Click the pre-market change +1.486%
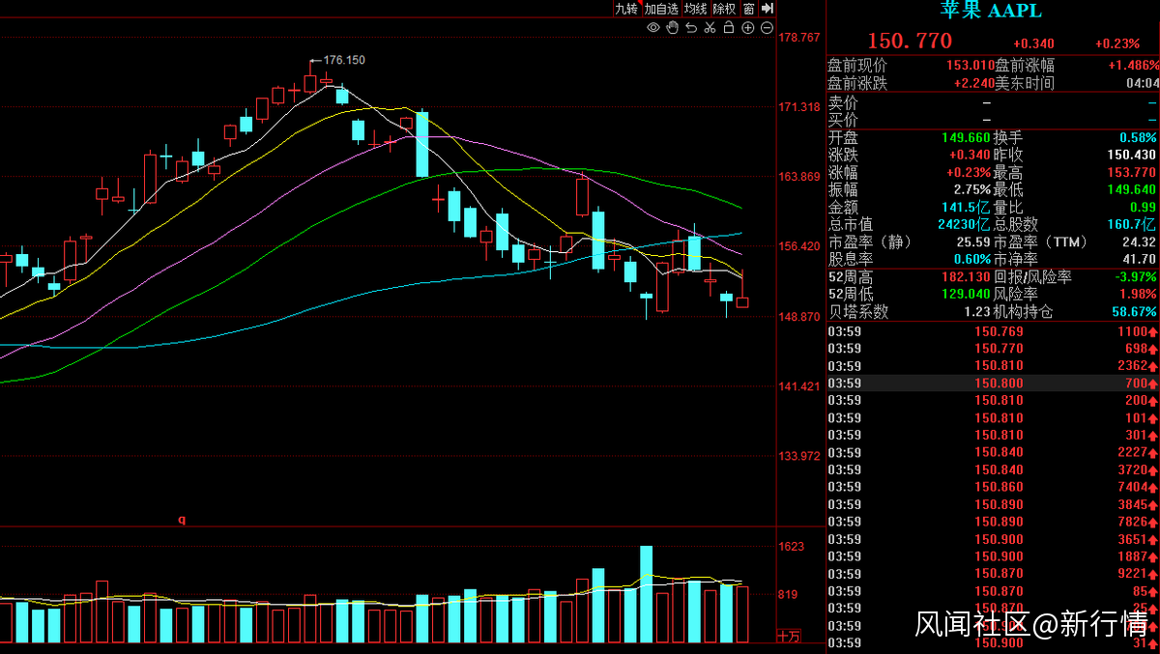 1133,66
